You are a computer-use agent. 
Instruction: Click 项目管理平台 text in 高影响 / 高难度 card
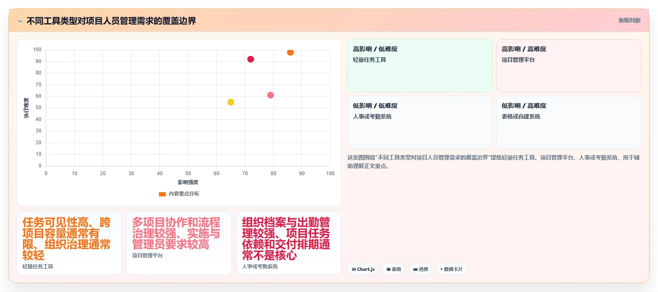click(x=518, y=60)
